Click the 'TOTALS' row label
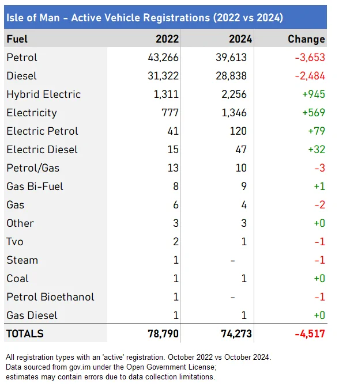Image resolution: width=339 pixels, height=384 pixels. (25, 334)
